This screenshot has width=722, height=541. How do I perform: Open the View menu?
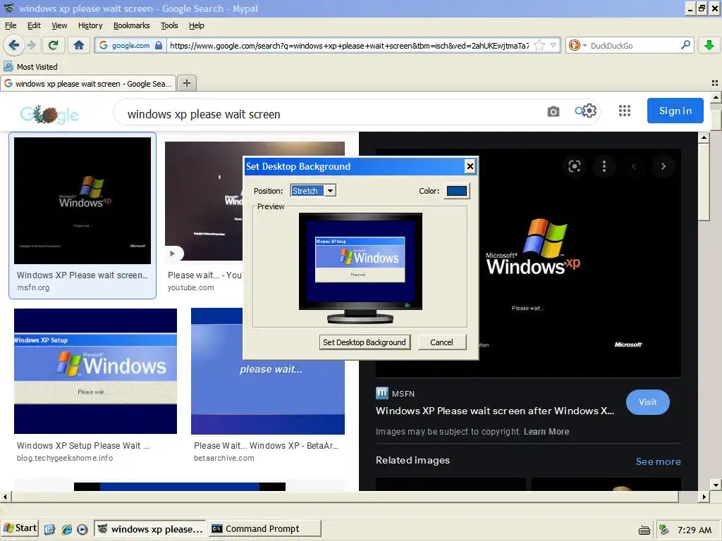[x=59, y=25]
